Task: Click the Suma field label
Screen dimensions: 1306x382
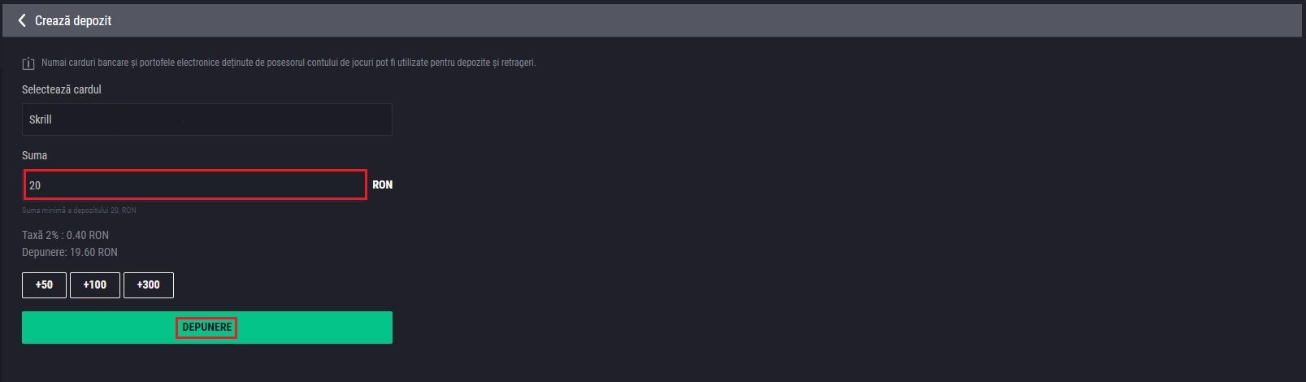Action: tap(35, 155)
